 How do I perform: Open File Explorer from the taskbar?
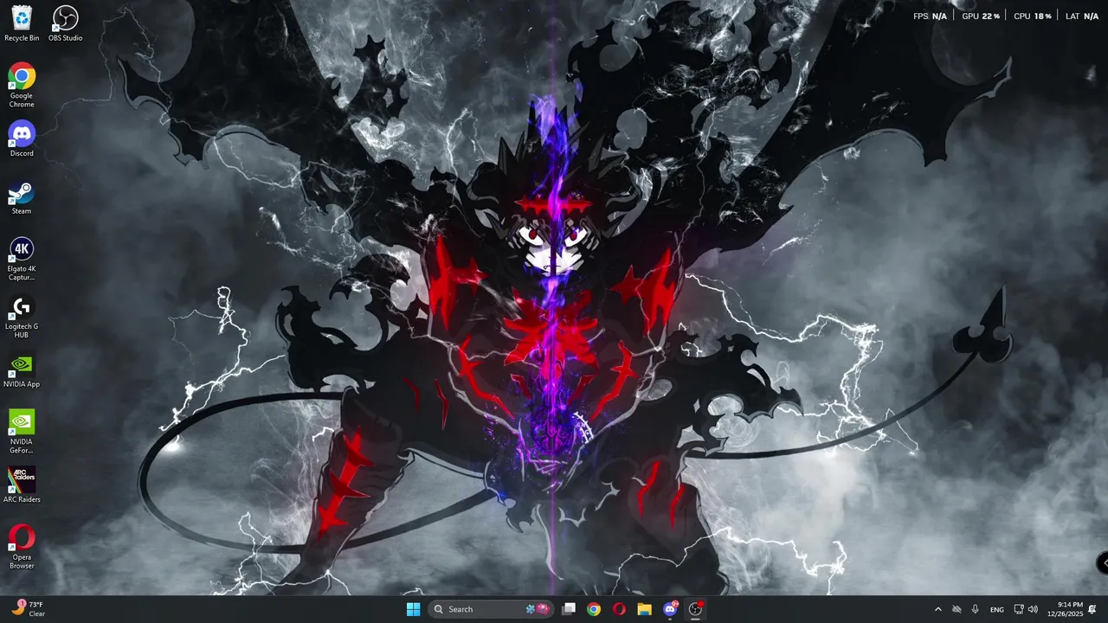(644, 609)
